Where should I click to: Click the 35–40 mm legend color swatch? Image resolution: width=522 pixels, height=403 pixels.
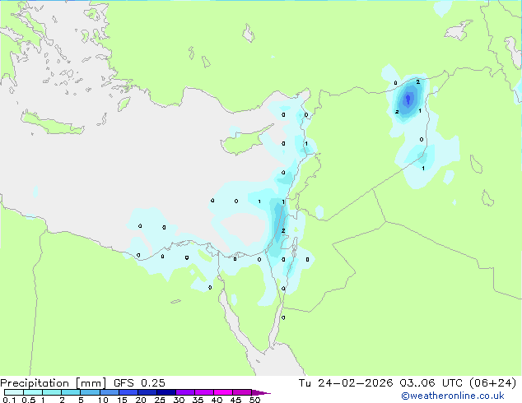pyautogui.click(x=204, y=392)
